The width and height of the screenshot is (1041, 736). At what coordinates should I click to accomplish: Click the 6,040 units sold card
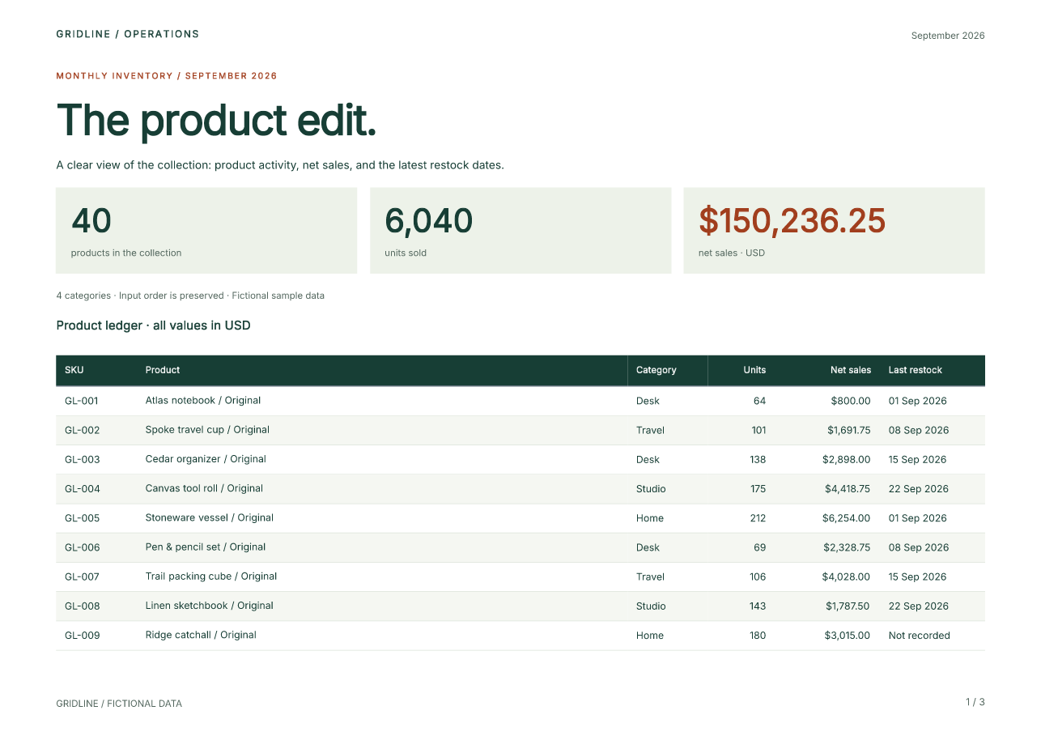pyautogui.click(x=520, y=231)
